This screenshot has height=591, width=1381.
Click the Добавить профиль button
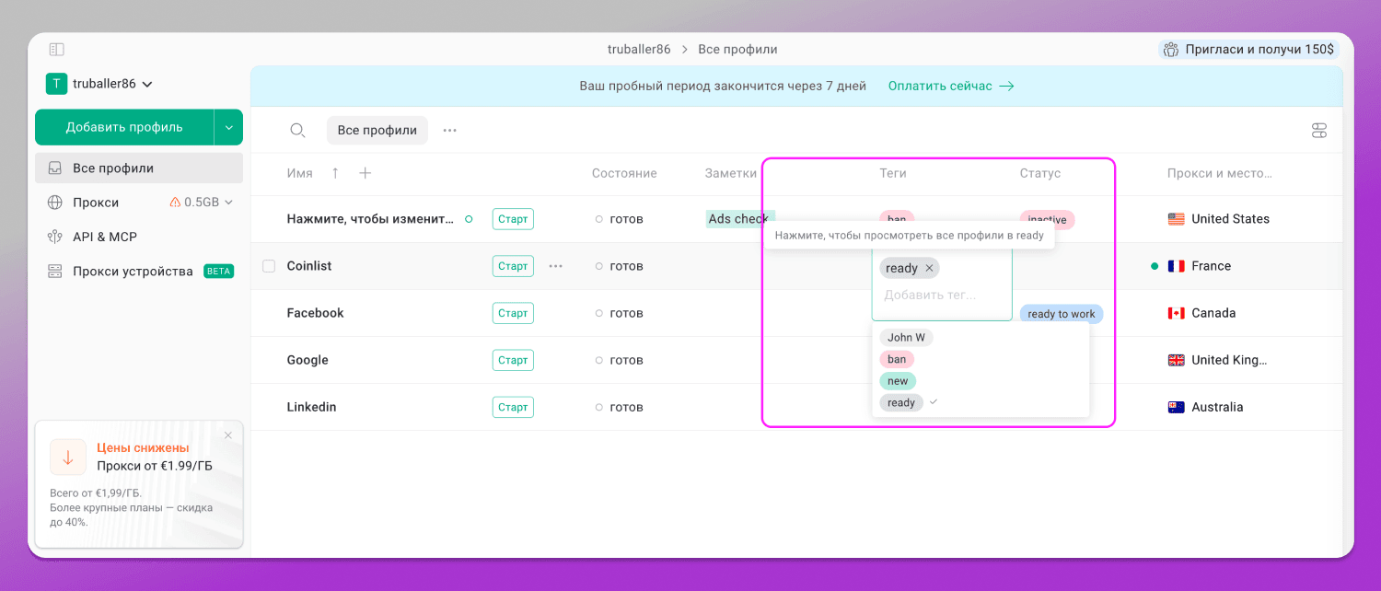tap(124, 127)
